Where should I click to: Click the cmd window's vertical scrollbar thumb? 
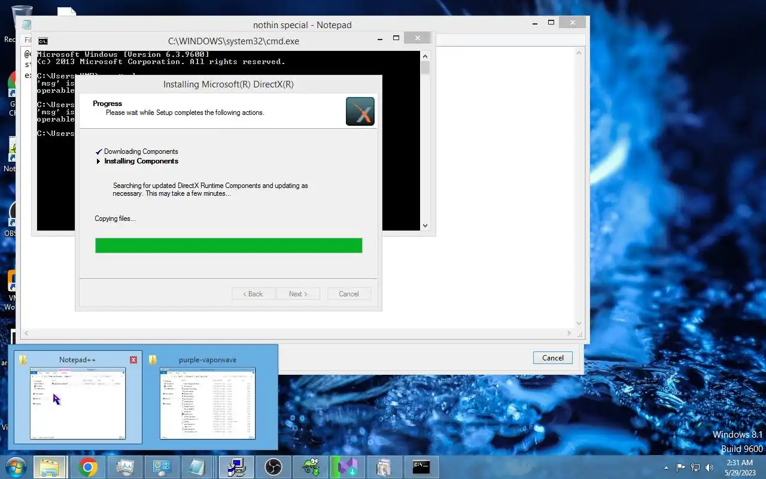425,68
